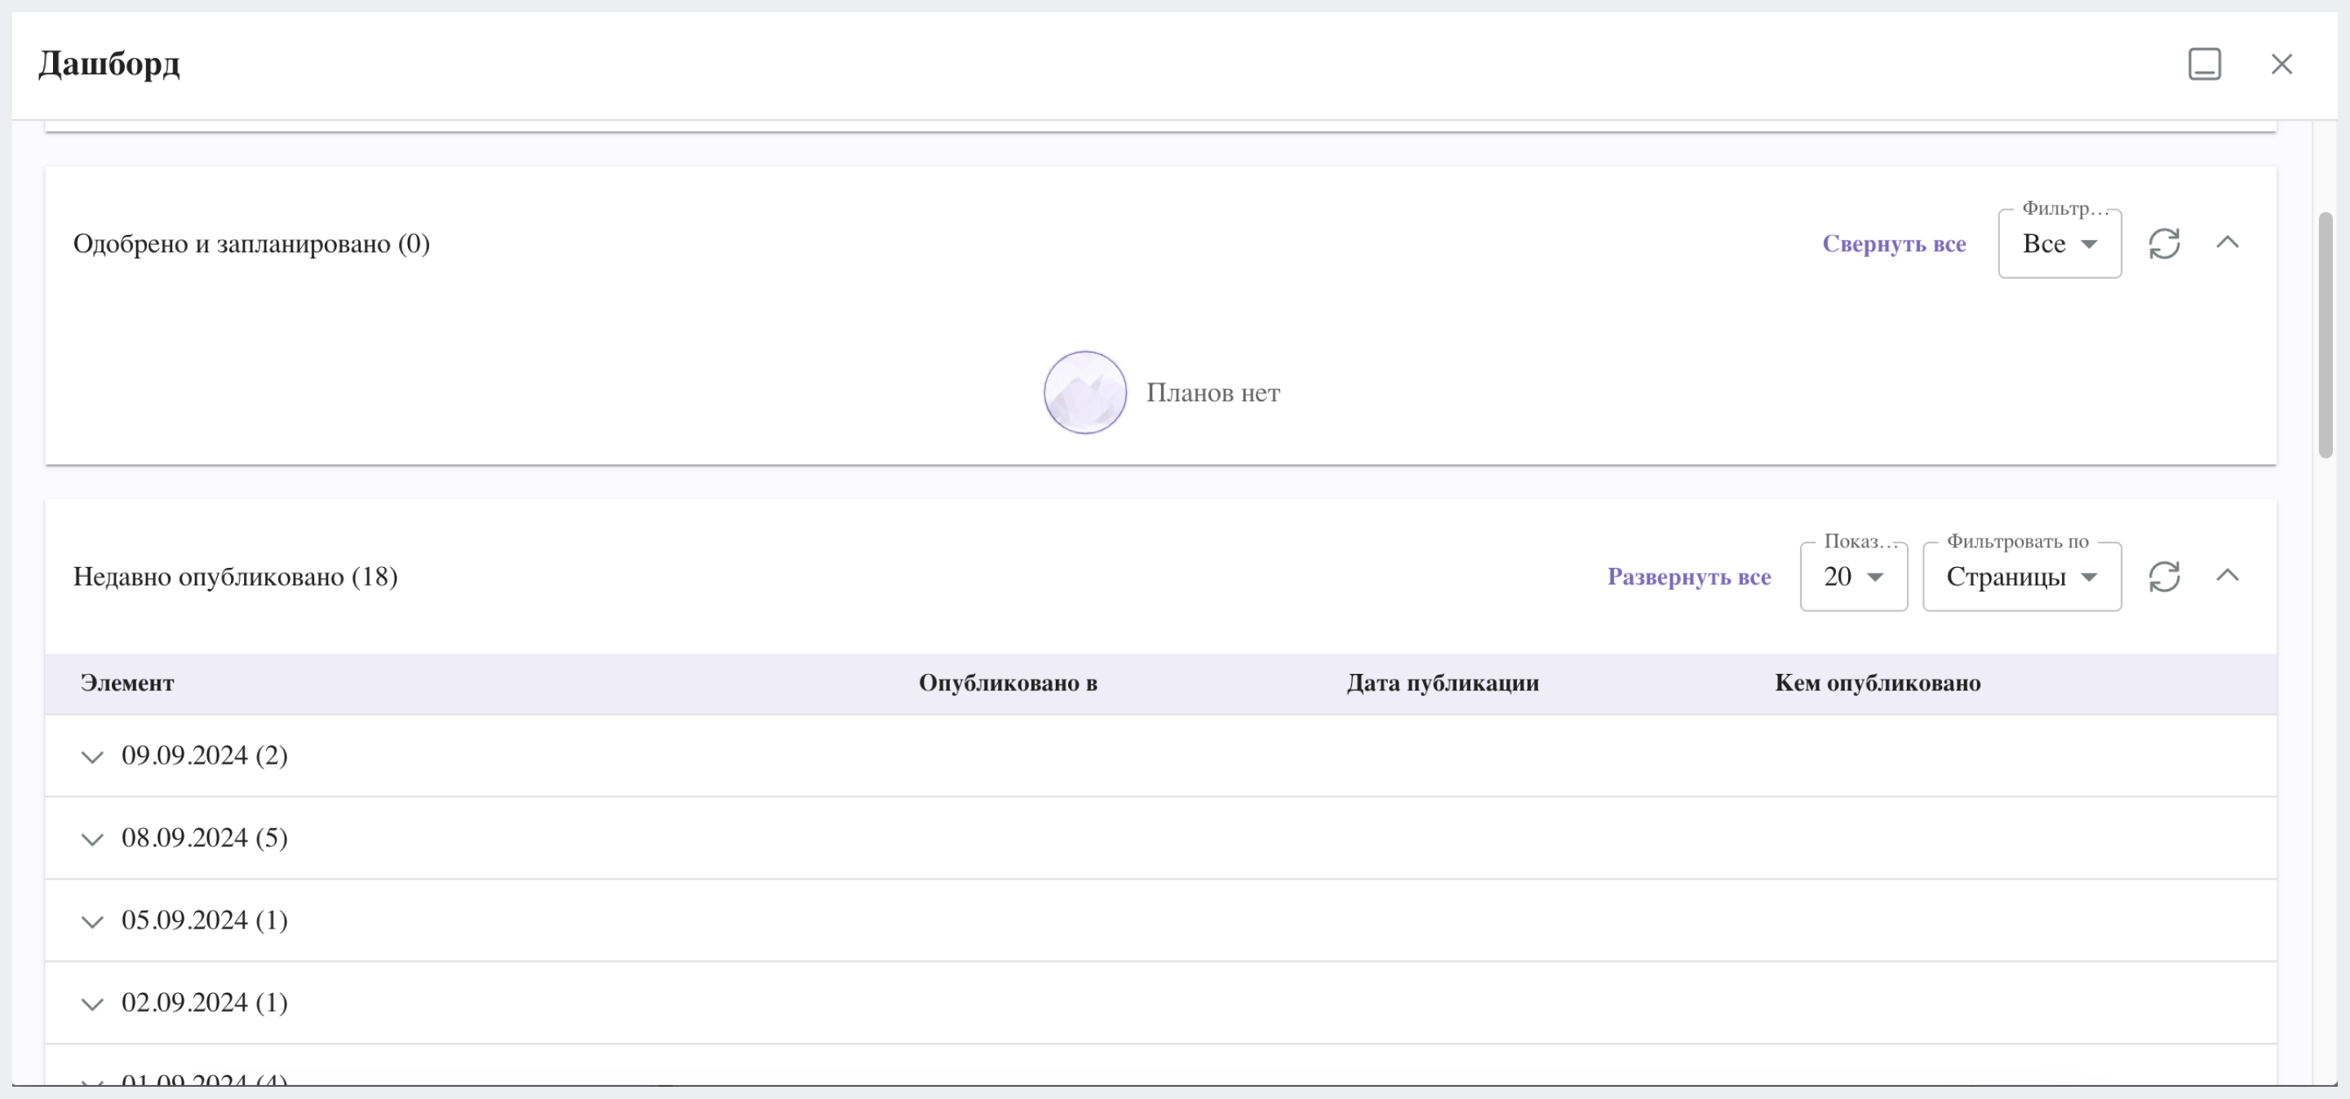This screenshot has width=2350, height=1099.
Task: Click the Планов нет text
Action: pos(1213,392)
